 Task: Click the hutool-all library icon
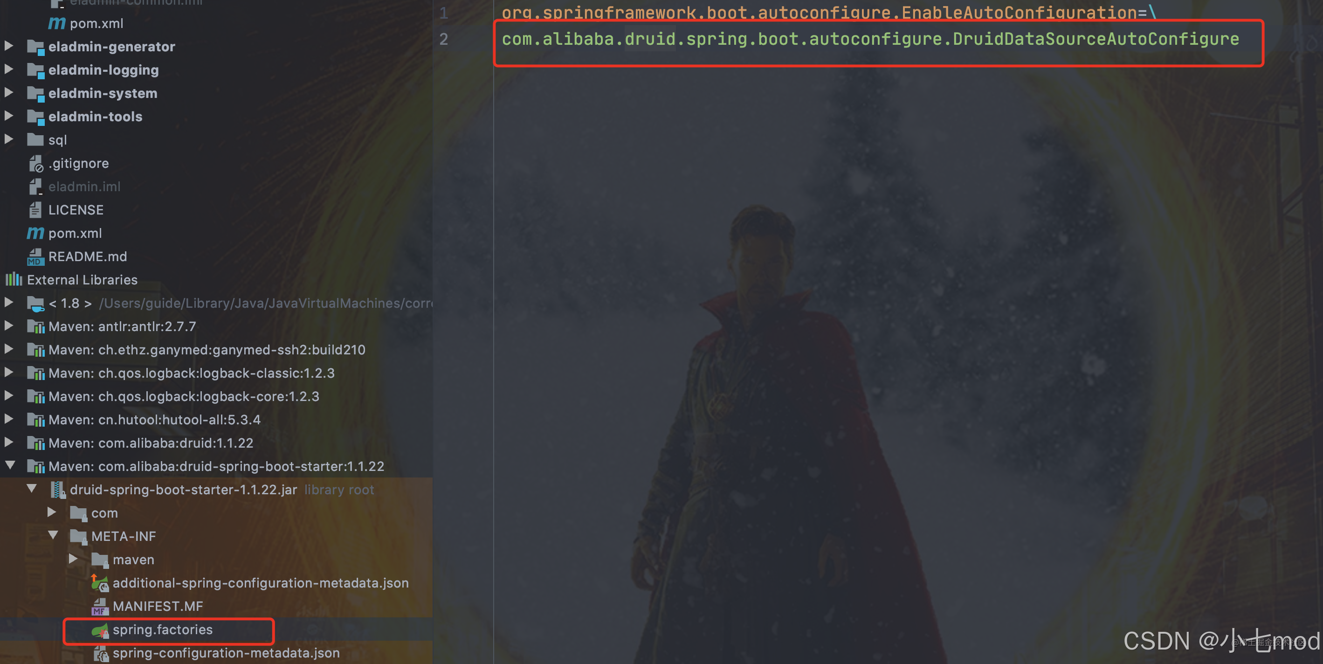tap(35, 420)
